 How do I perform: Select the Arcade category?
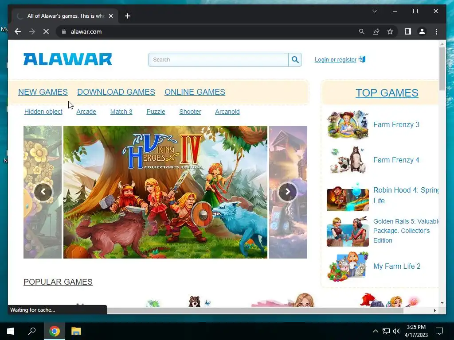click(x=86, y=112)
